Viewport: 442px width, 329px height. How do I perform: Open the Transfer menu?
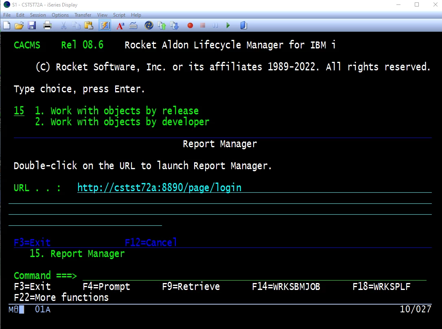pyautogui.click(x=83, y=15)
